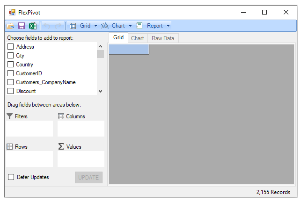Viewport: 301px width, 202px height.
Task: Click the Sigma Values area icon
Action: pos(61,146)
